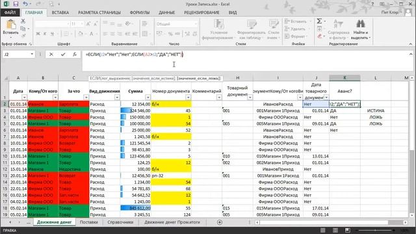
Task: Click inside the formula bar text
Action: [x=135, y=55]
